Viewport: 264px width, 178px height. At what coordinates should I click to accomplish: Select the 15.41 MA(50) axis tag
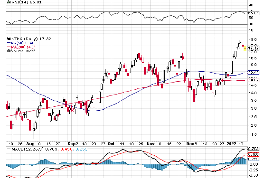click(x=253, y=72)
